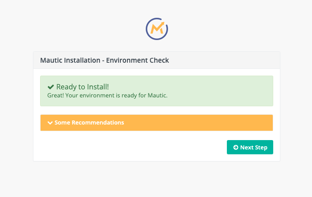Click the Next Step text label

tap(254, 148)
